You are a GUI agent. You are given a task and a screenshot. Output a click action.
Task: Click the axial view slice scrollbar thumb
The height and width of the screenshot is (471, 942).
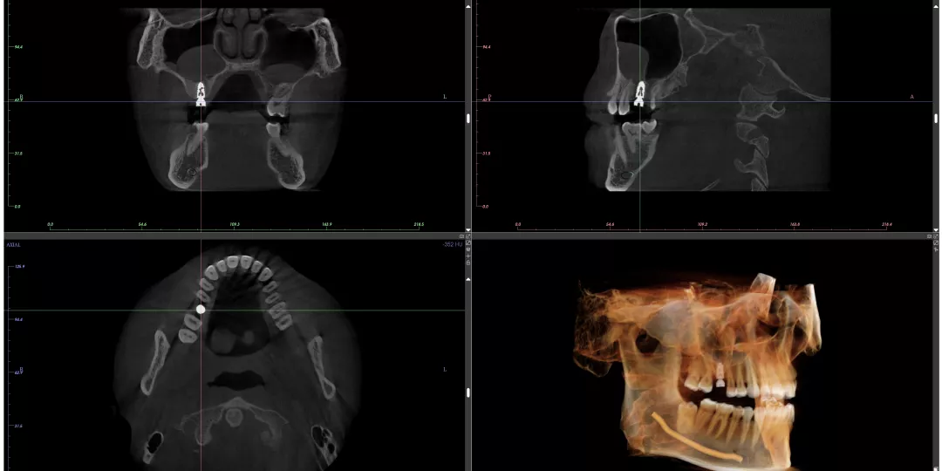pyautogui.click(x=468, y=392)
